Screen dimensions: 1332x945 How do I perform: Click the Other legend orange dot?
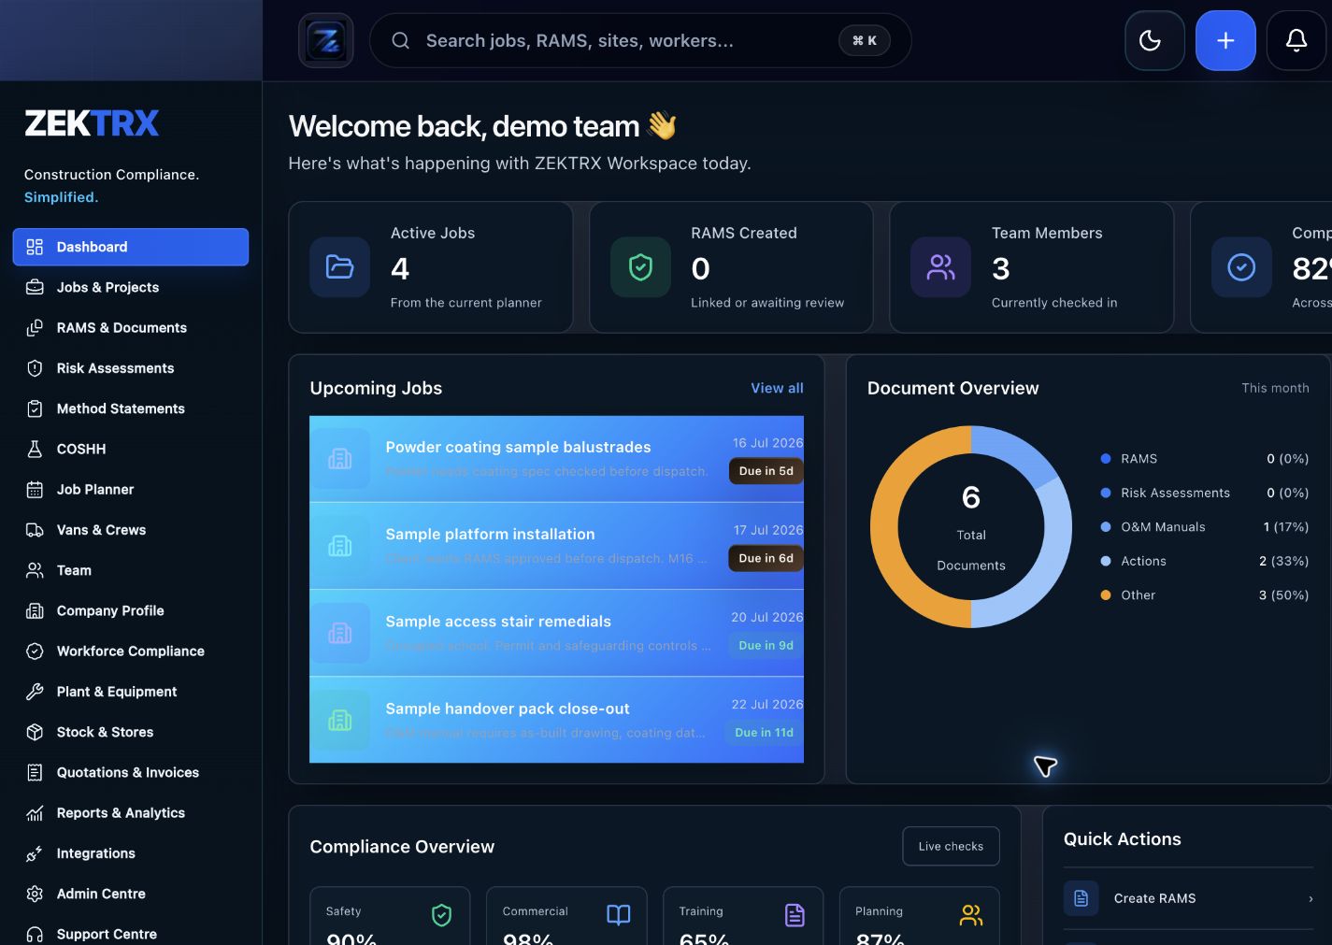point(1106,594)
